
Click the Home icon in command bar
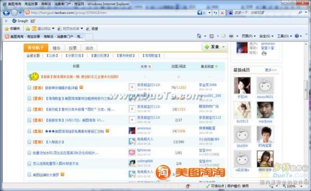(x=199, y=36)
